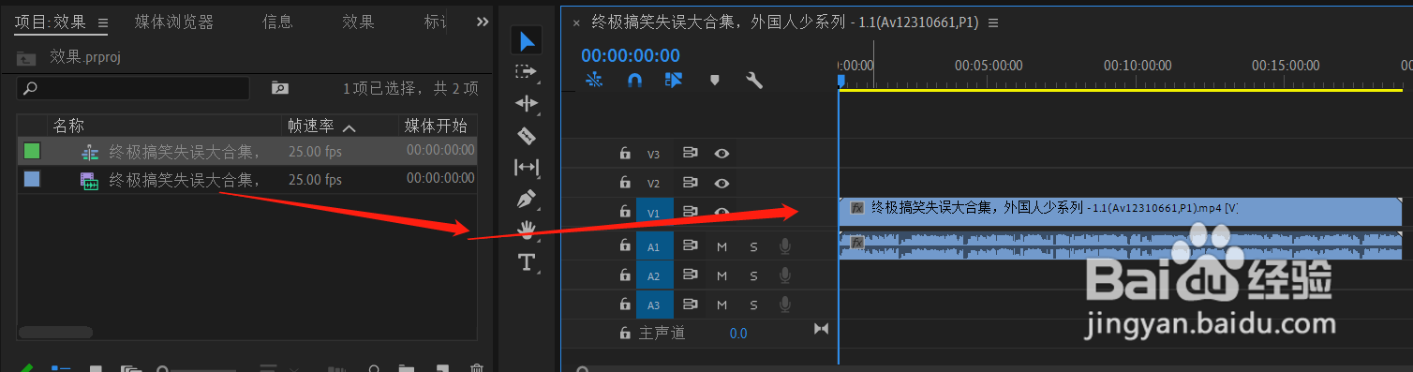Click the timeline playhead timecode 00:00:00:00
This screenshot has height=372, width=1413.
(x=631, y=56)
